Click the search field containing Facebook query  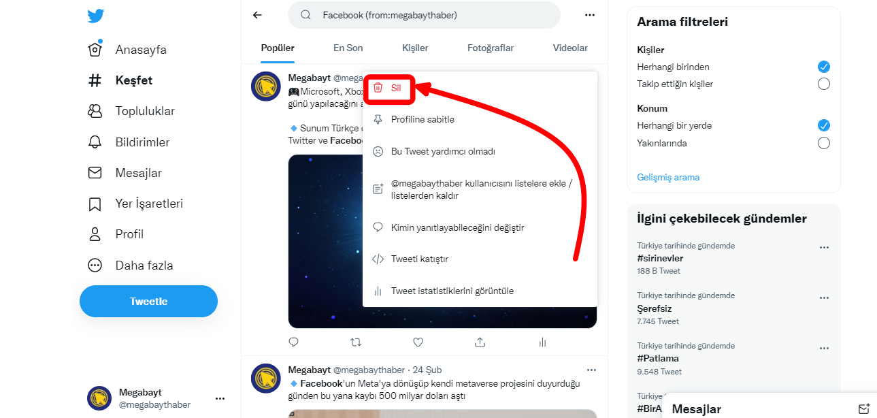(423, 15)
